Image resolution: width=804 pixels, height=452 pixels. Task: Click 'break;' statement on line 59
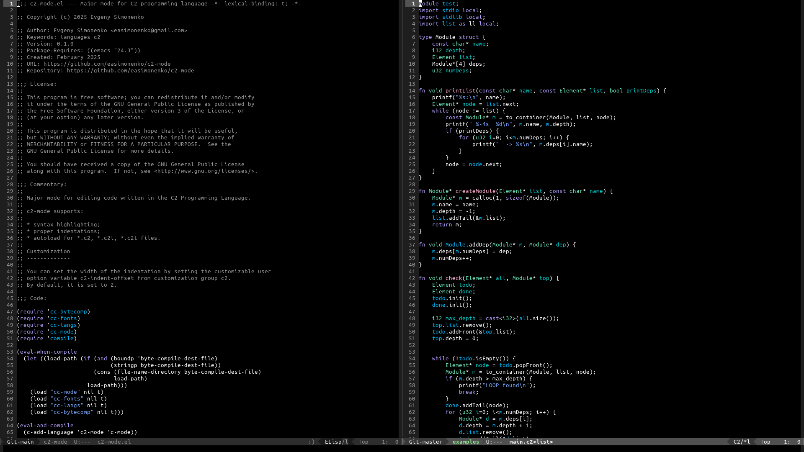[x=469, y=392]
